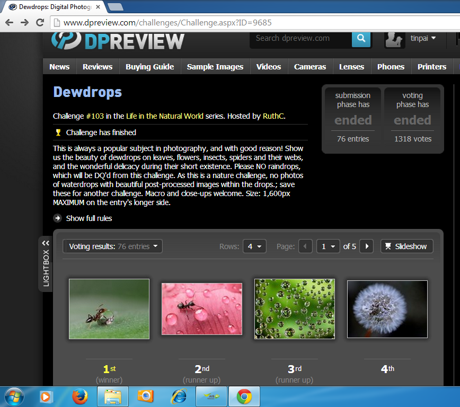Go to the previous results page arrow
Image resolution: width=460 pixels, height=407 pixels.
click(x=305, y=246)
